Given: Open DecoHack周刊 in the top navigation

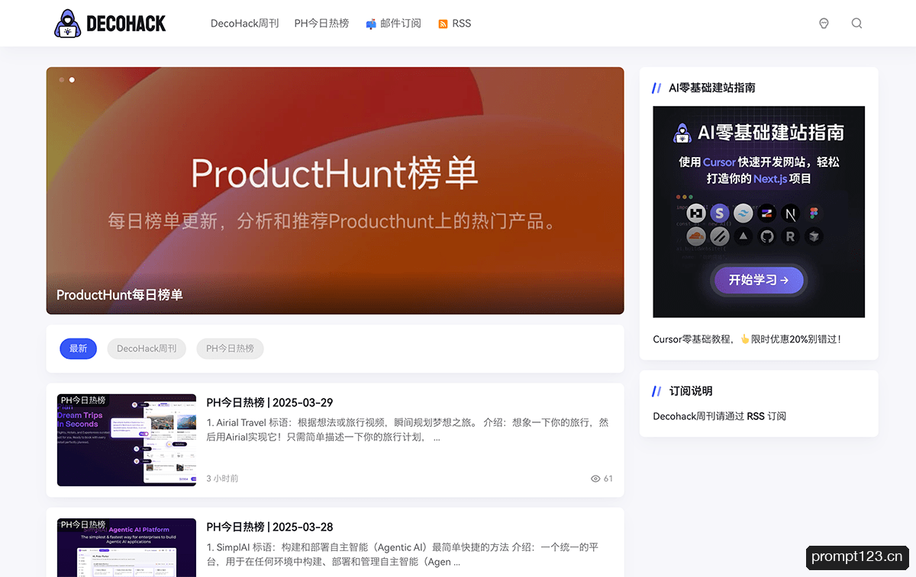Looking at the screenshot, I should click(x=244, y=24).
